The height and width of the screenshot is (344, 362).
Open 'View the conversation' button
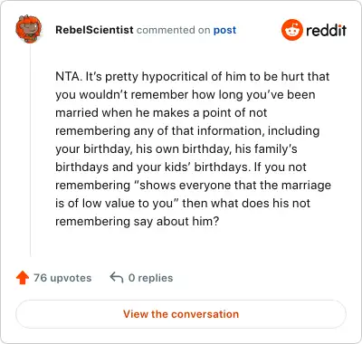(181, 314)
